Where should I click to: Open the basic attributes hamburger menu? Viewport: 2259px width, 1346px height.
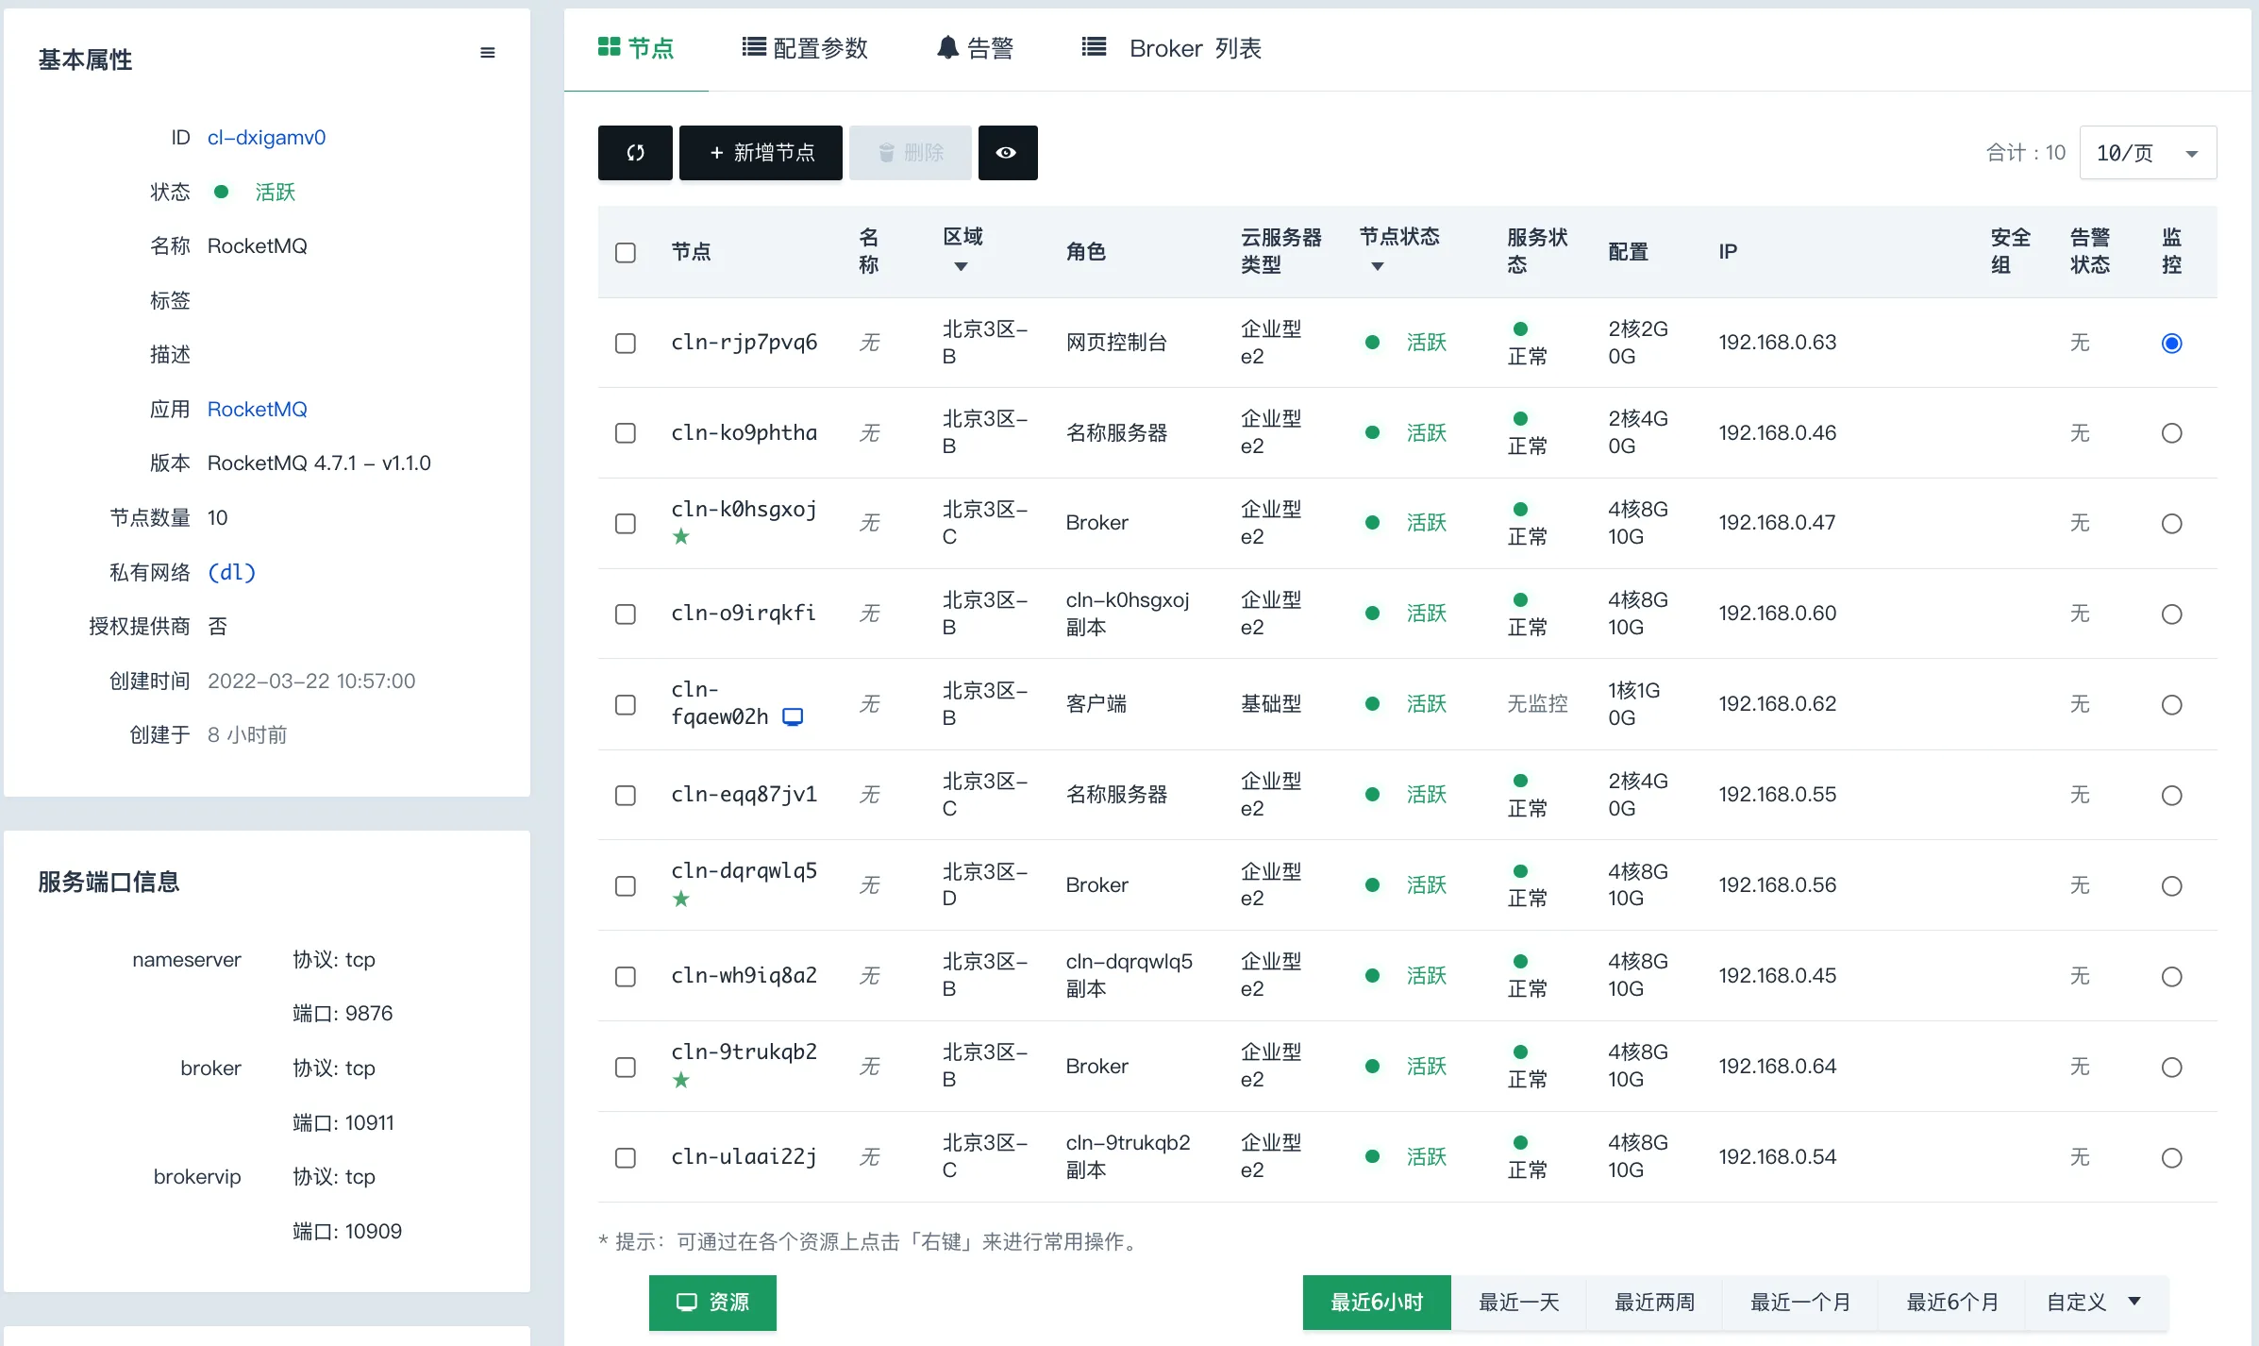tap(488, 53)
